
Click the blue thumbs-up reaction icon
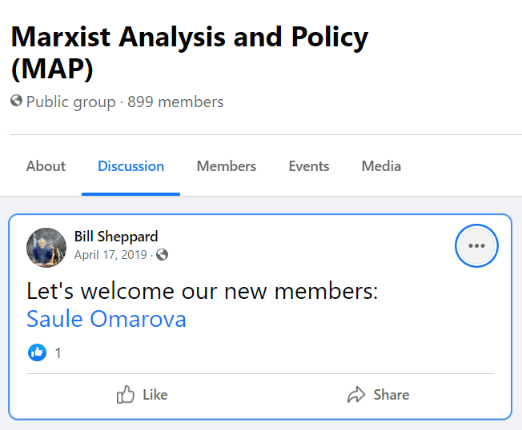pyautogui.click(x=38, y=352)
